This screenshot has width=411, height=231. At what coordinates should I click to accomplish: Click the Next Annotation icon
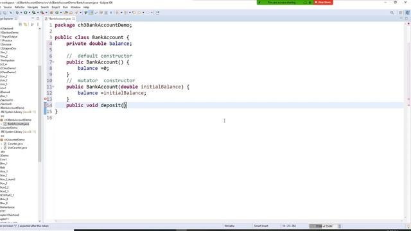tap(117, 13)
